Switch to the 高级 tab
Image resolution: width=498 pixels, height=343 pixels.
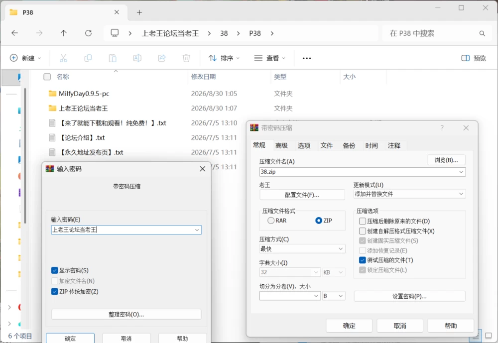coord(281,145)
